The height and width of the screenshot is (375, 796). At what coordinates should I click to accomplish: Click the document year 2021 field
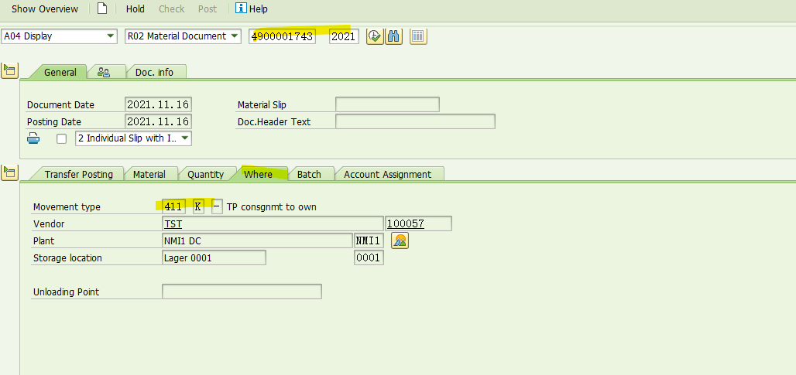[x=344, y=36]
